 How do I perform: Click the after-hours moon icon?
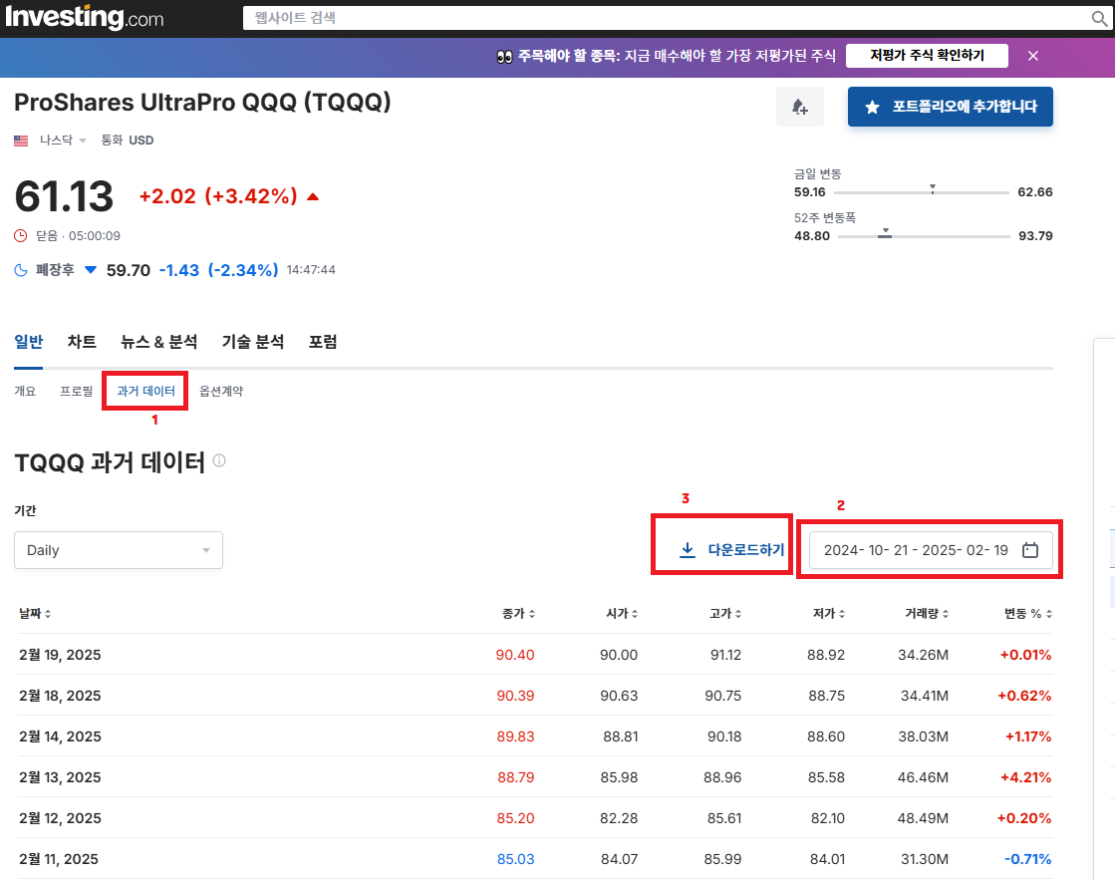(21, 270)
